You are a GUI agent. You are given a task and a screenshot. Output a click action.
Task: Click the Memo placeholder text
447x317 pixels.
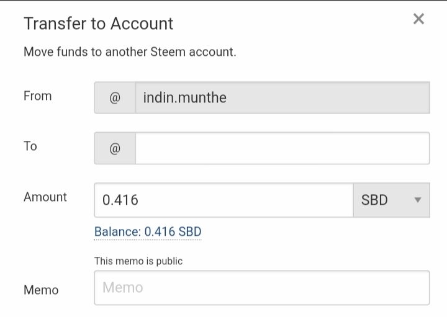point(123,288)
